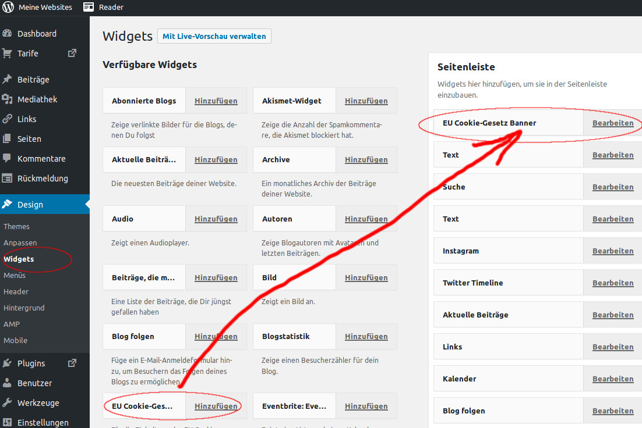Click the Dashboard gauge icon
The width and height of the screenshot is (642, 428).
pyautogui.click(x=7, y=34)
